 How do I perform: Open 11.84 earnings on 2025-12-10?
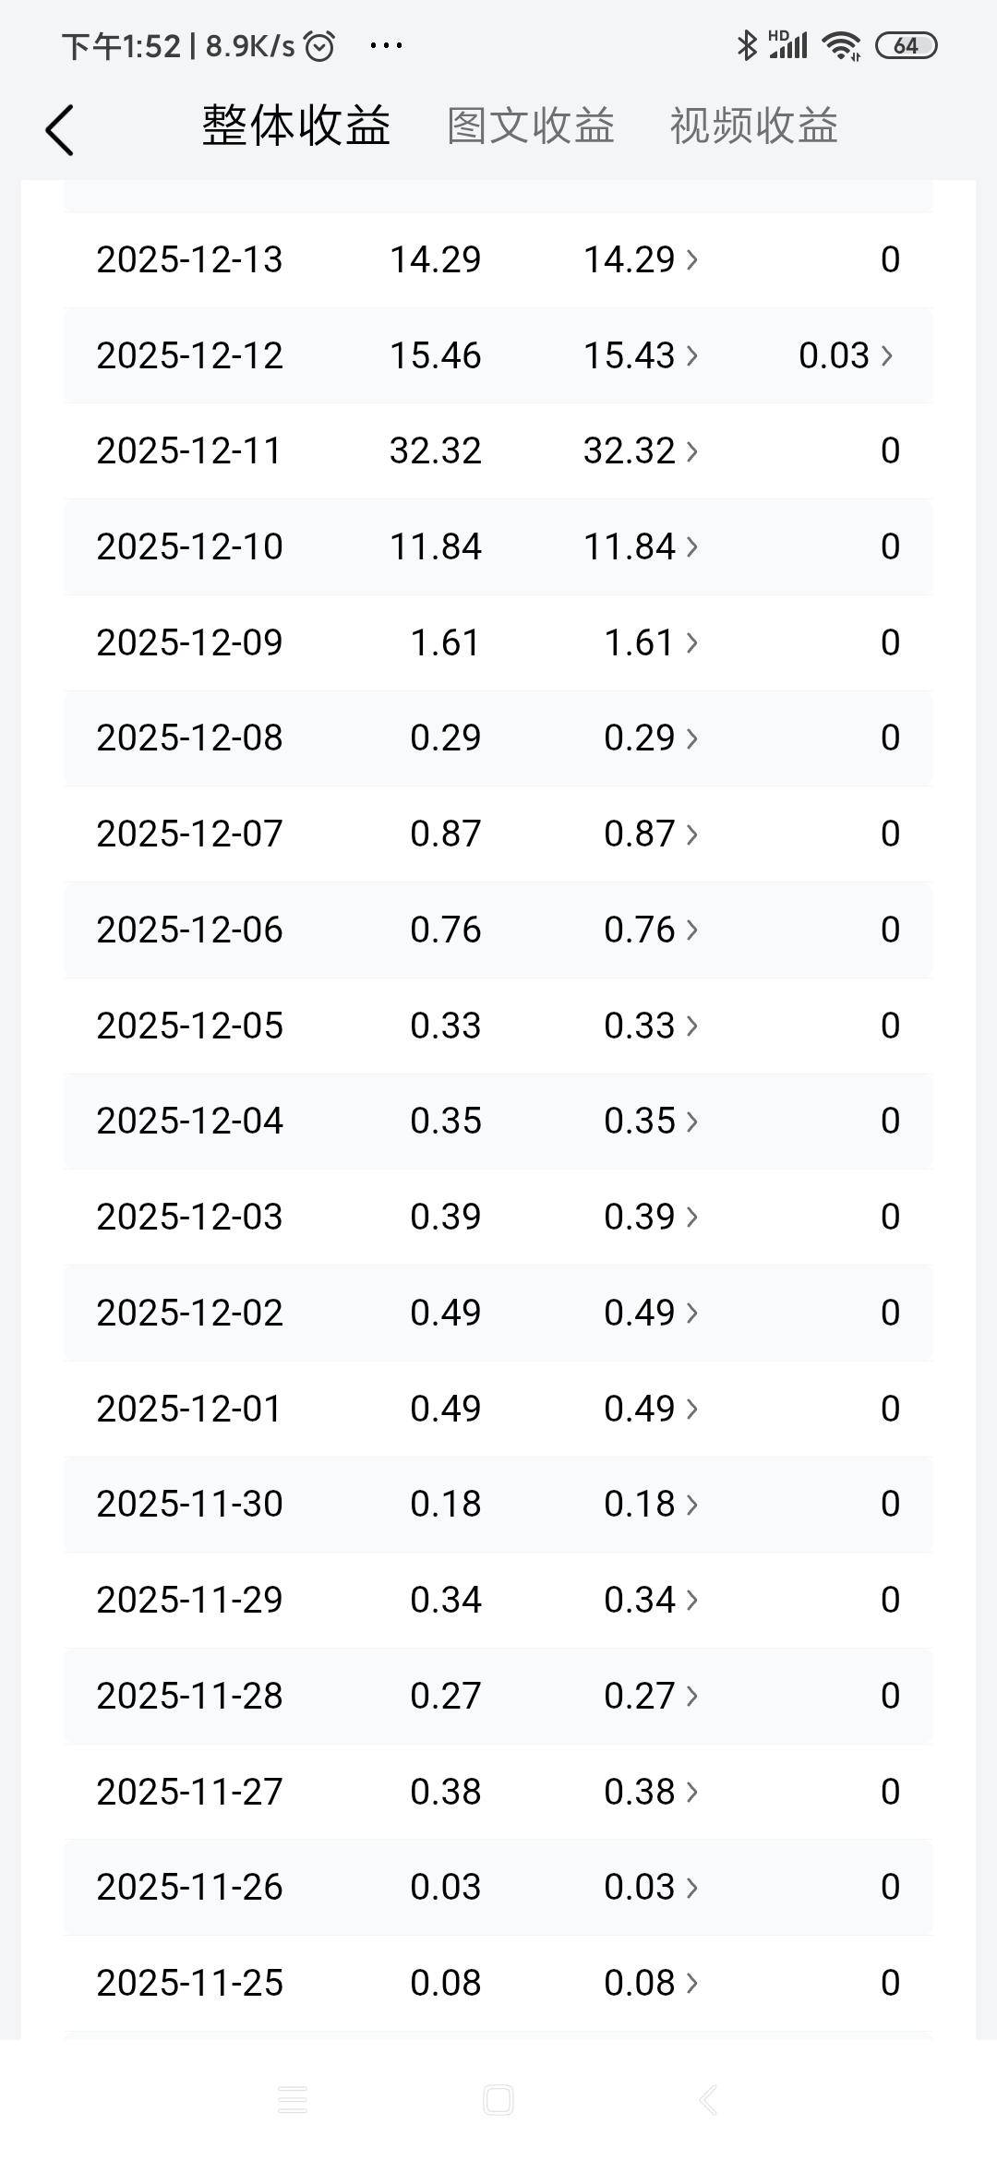641,546
